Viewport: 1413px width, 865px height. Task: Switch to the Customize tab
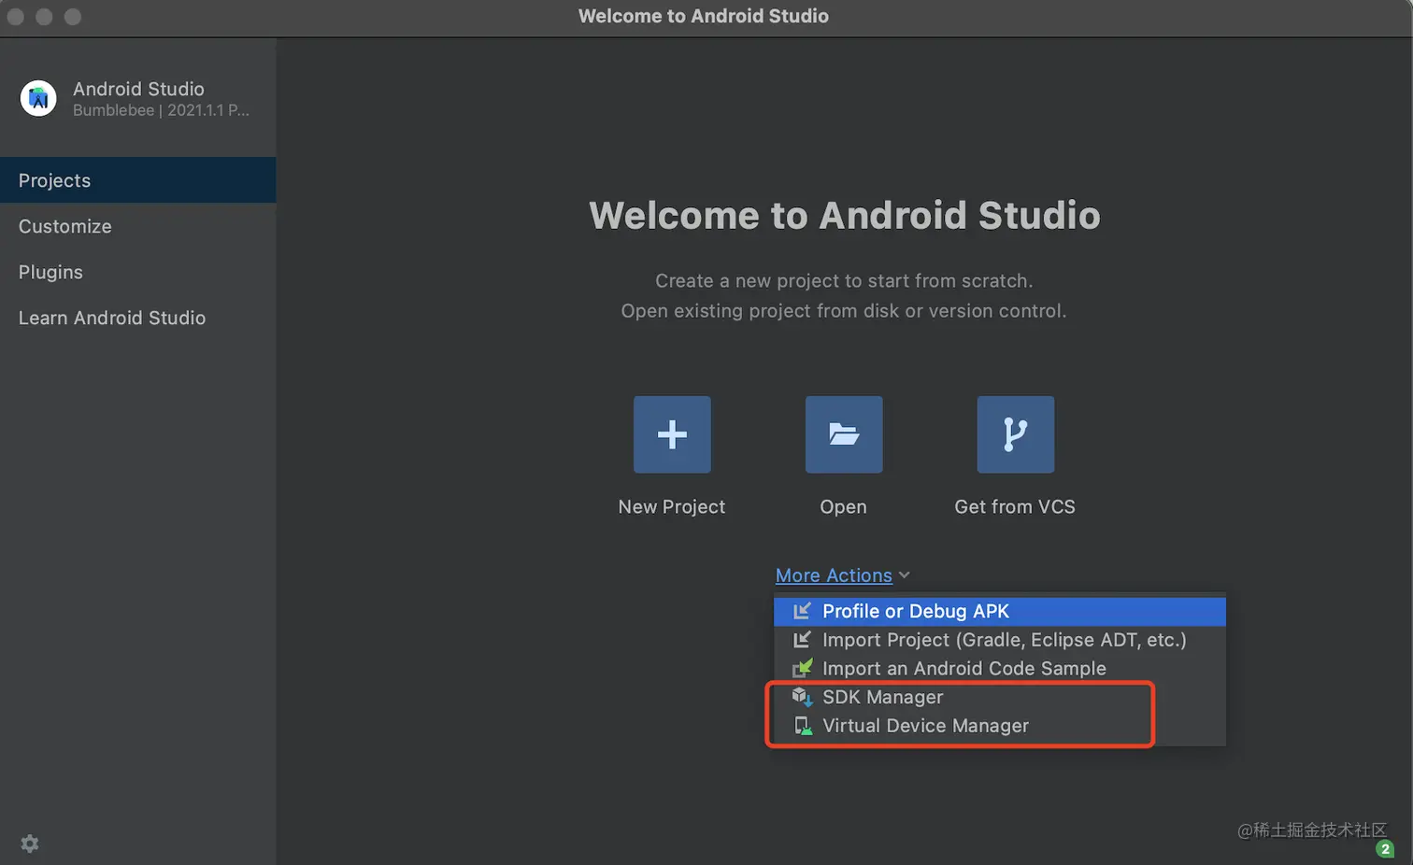tap(138, 226)
